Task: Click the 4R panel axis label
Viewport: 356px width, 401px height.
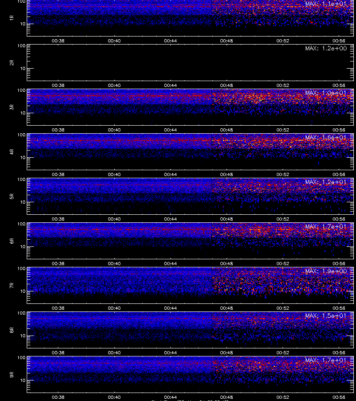Action: click(x=12, y=151)
